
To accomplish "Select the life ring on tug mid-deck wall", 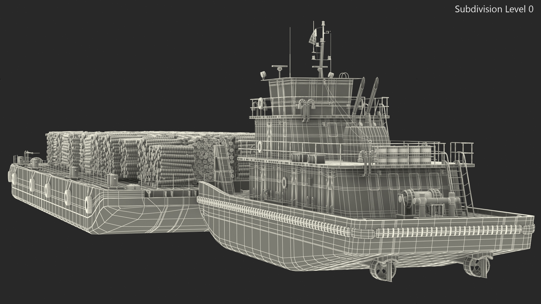I will [260, 146].
